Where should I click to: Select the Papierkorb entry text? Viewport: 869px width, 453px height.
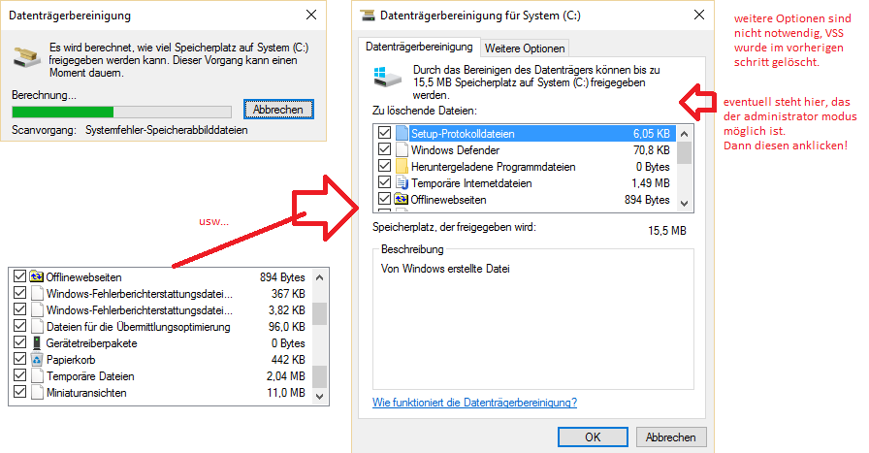tap(71, 360)
